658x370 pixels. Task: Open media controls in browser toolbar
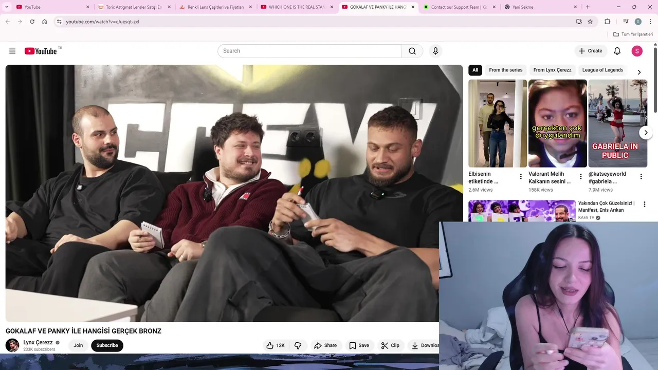point(626,22)
